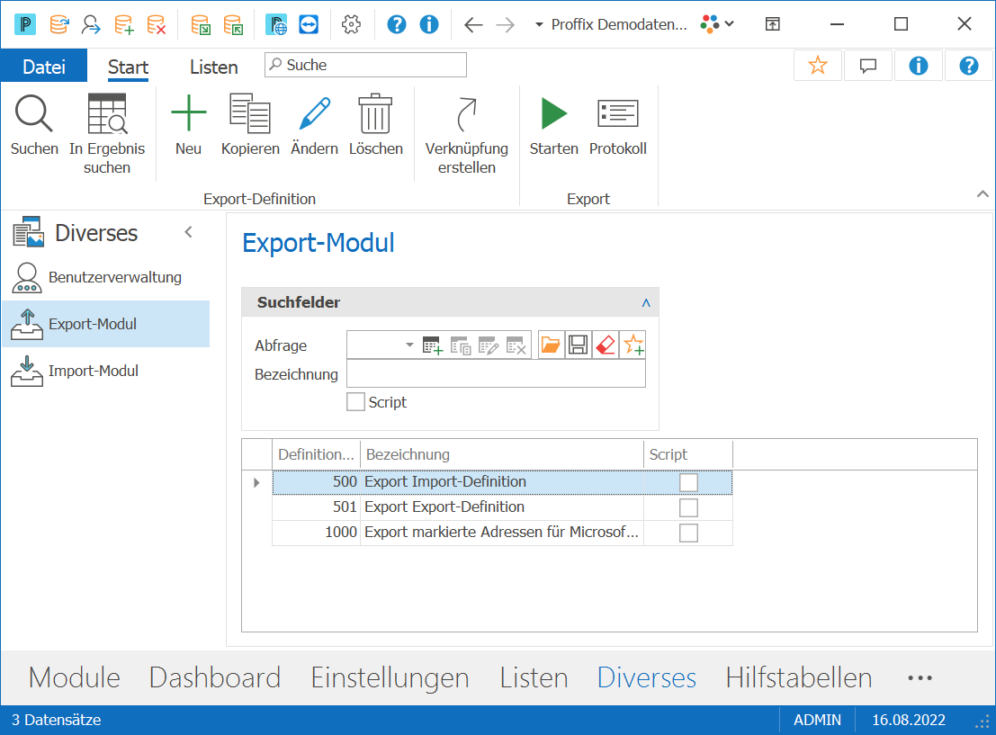The width and height of the screenshot is (996, 735).
Task: Tick the Script checkbox in Suchfelder
Action: point(355,402)
